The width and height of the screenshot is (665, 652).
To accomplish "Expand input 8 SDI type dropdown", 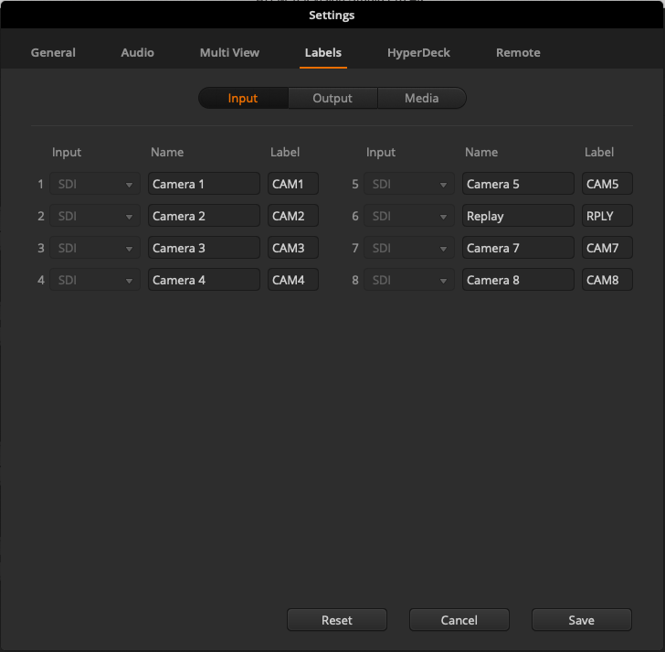I will [x=410, y=281].
